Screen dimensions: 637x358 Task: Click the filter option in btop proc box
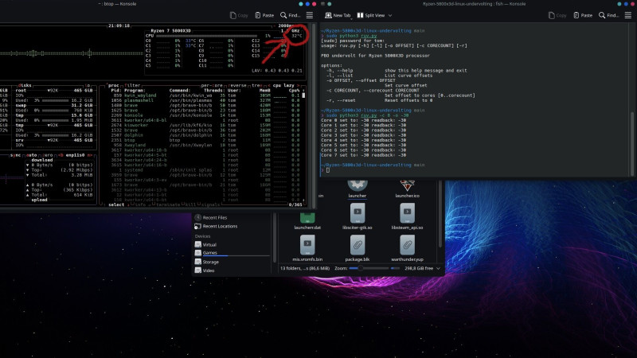[132, 86]
